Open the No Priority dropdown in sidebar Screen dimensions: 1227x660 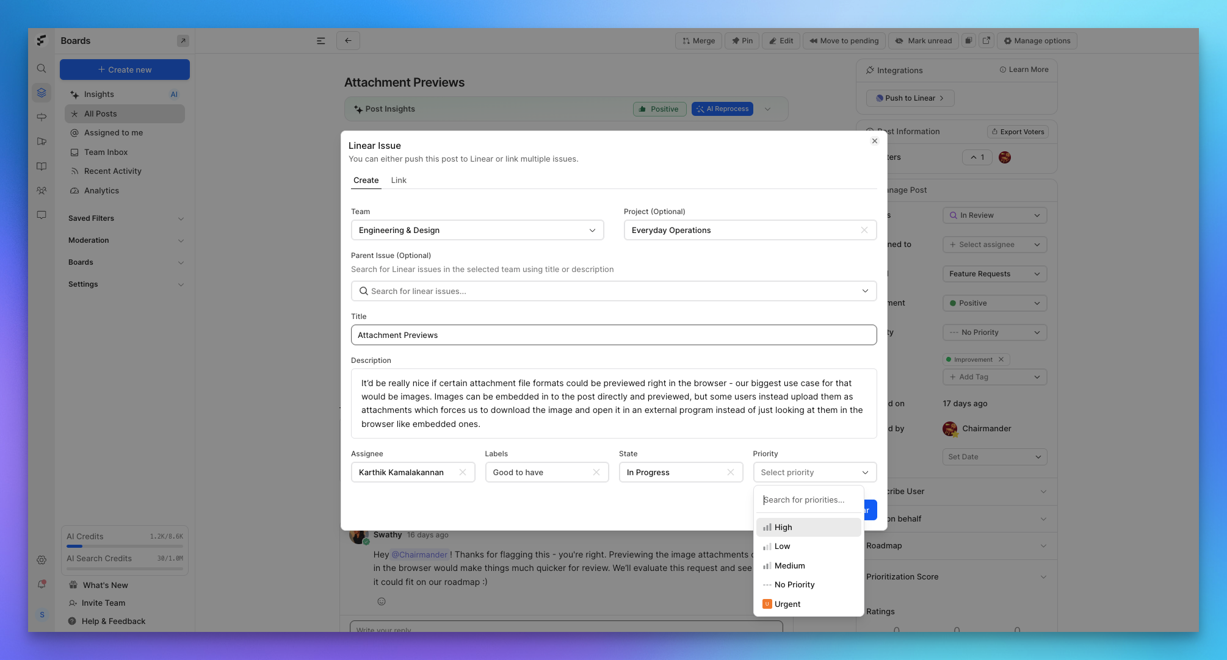[x=995, y=332]
